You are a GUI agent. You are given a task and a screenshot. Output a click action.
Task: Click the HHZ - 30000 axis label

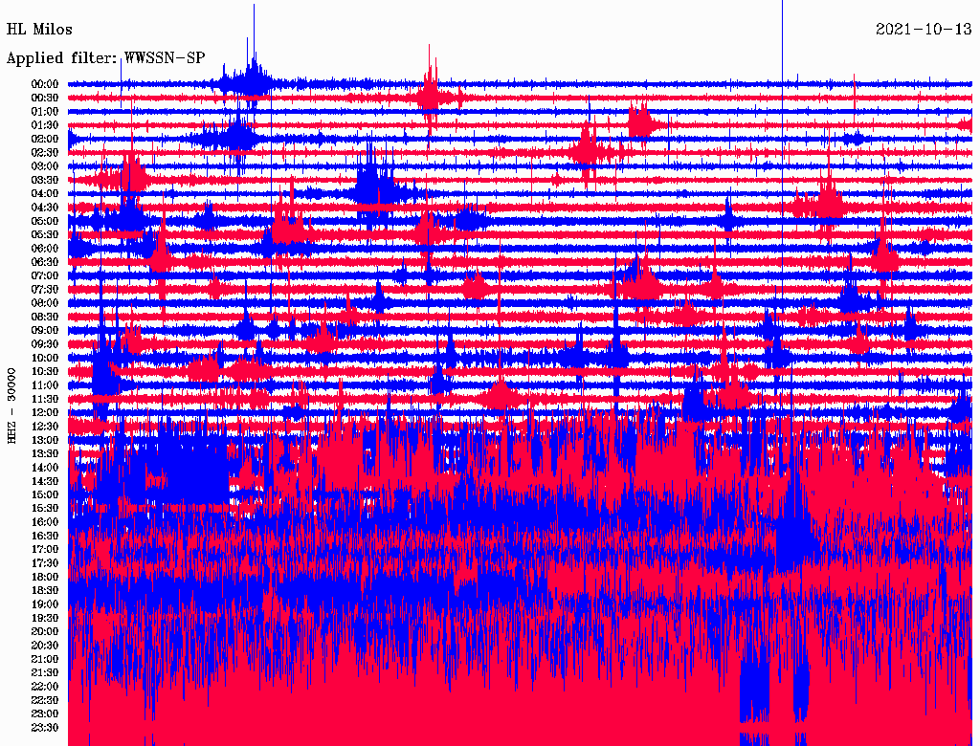click(x=11, y=406)
